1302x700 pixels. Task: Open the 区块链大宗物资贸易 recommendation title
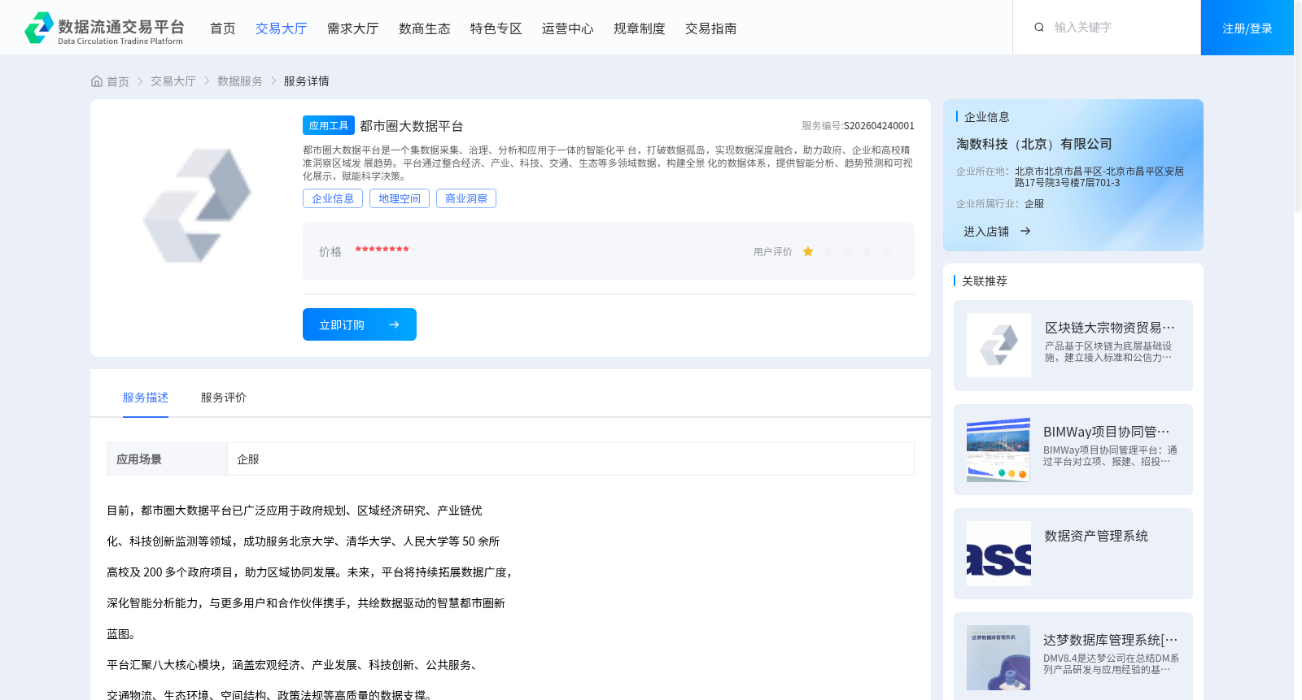point(1110,328)
